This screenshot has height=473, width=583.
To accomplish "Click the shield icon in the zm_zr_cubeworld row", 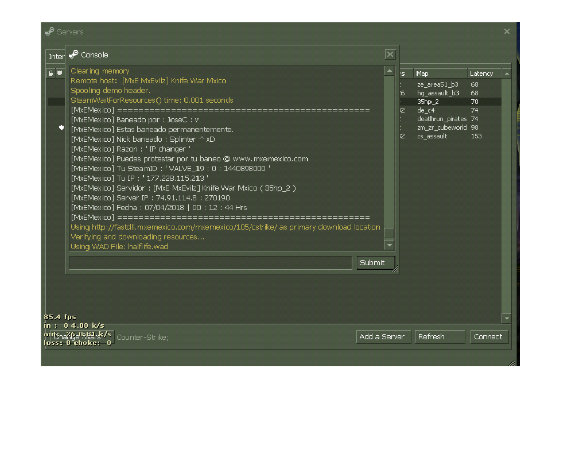I will click(61, 127).
